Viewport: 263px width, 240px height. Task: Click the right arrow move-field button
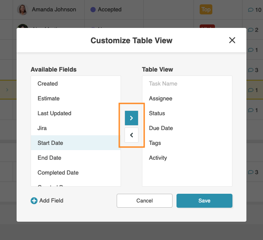[131, 118]
